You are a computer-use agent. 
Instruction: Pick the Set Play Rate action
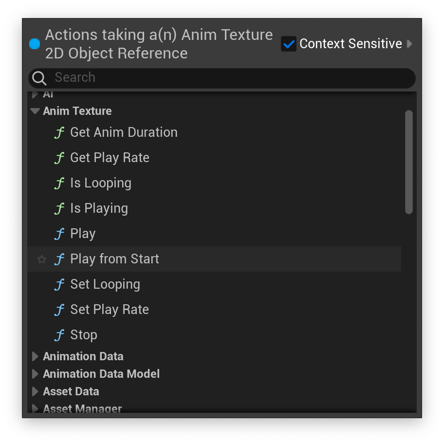(x=214, y=310)
